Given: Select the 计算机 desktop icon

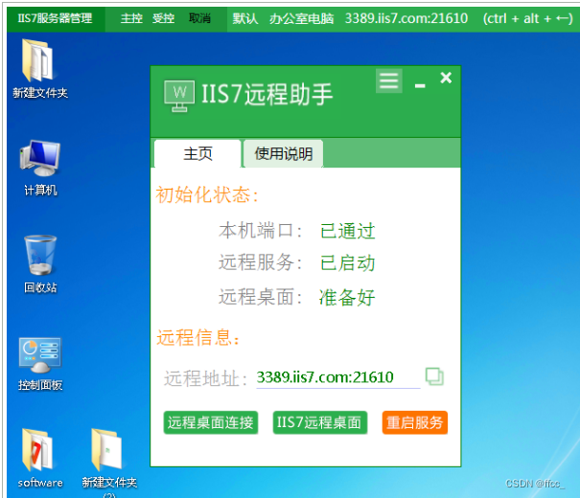Looking at the screenshot, I should point(40,169).
